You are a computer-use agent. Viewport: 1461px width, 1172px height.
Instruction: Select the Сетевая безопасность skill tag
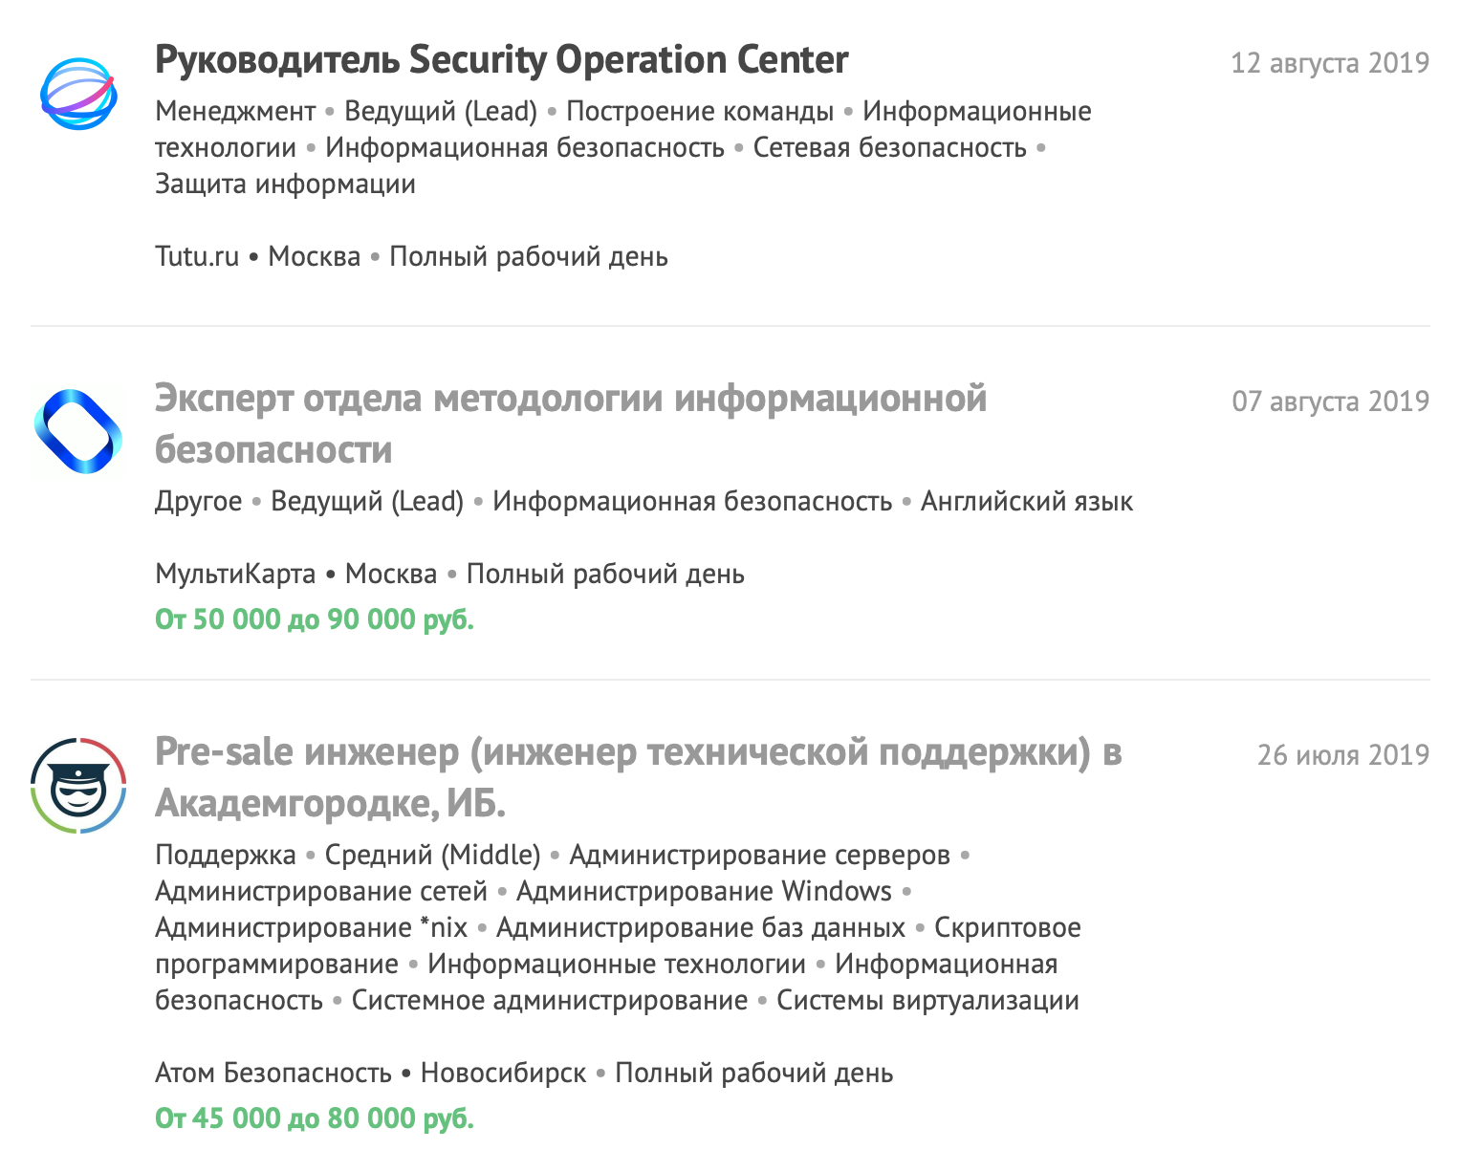(x=889, y=148)
